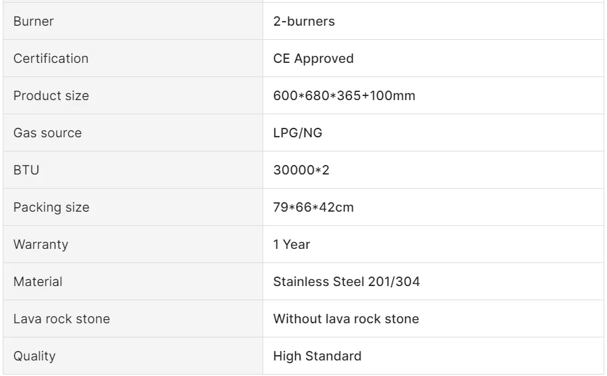Select the High Standard value
The width and height of the screenshot is (607, 376).
point(317,356)
